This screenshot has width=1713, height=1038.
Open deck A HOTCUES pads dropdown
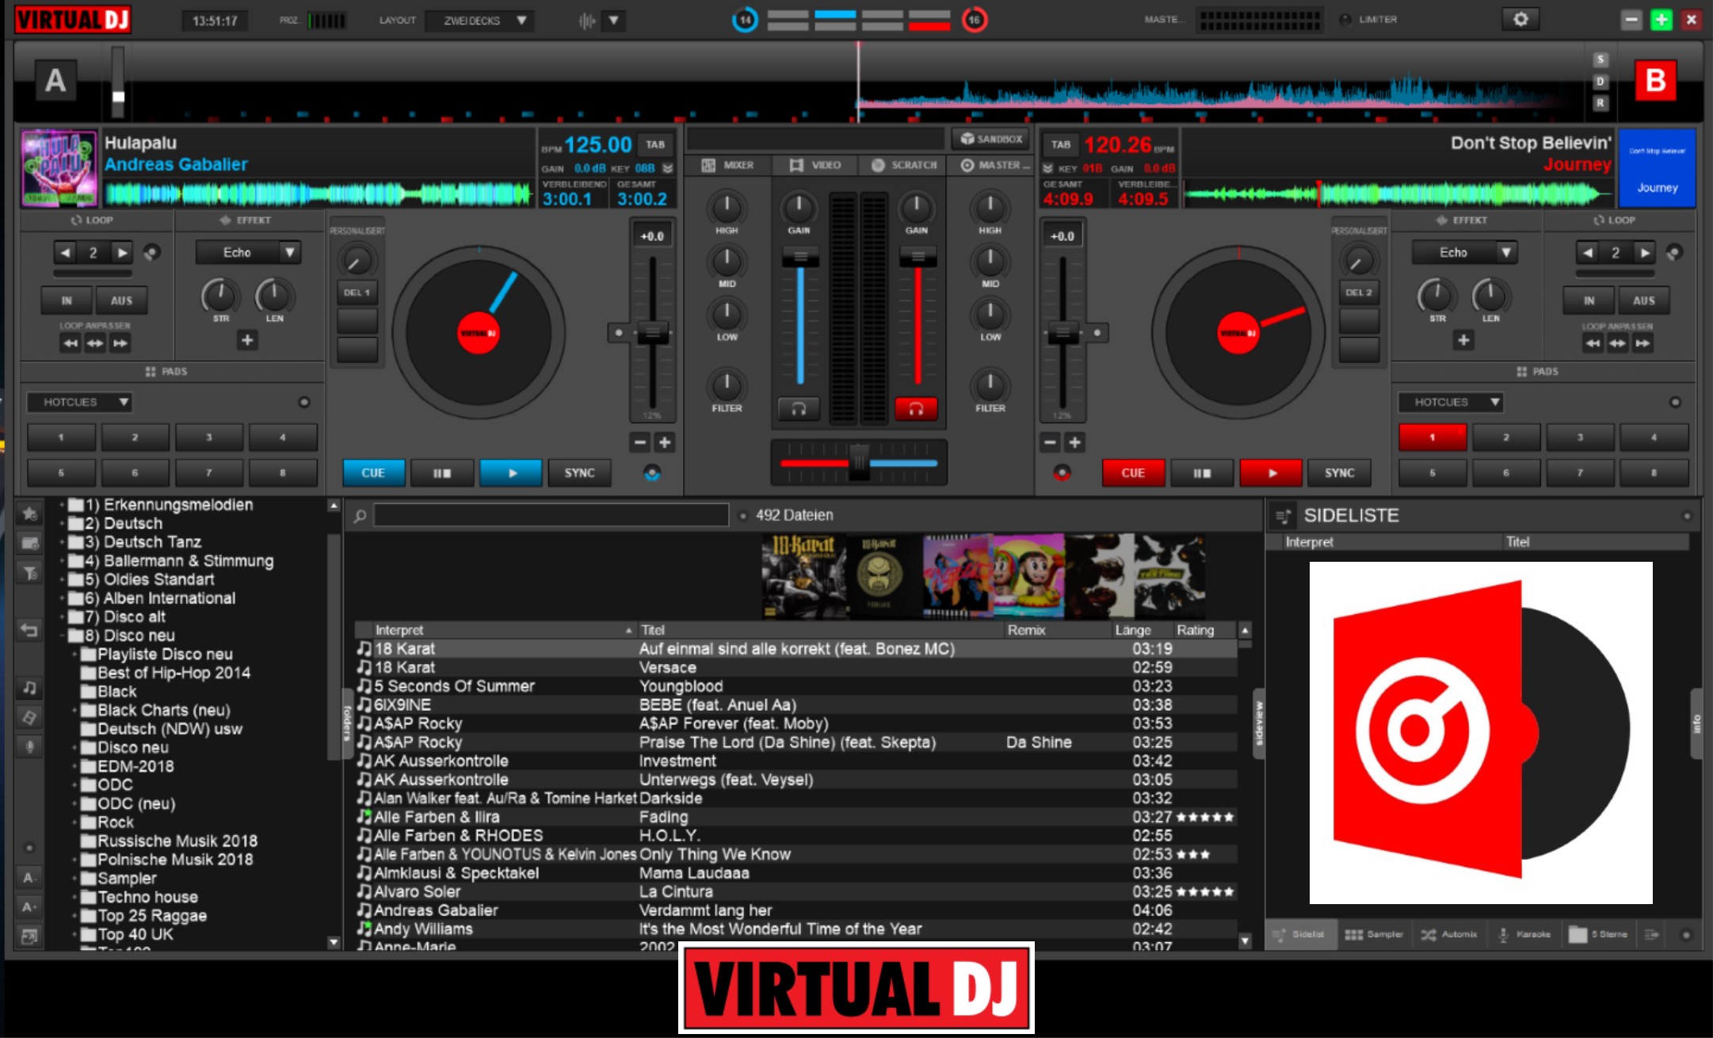pos(79,402)
